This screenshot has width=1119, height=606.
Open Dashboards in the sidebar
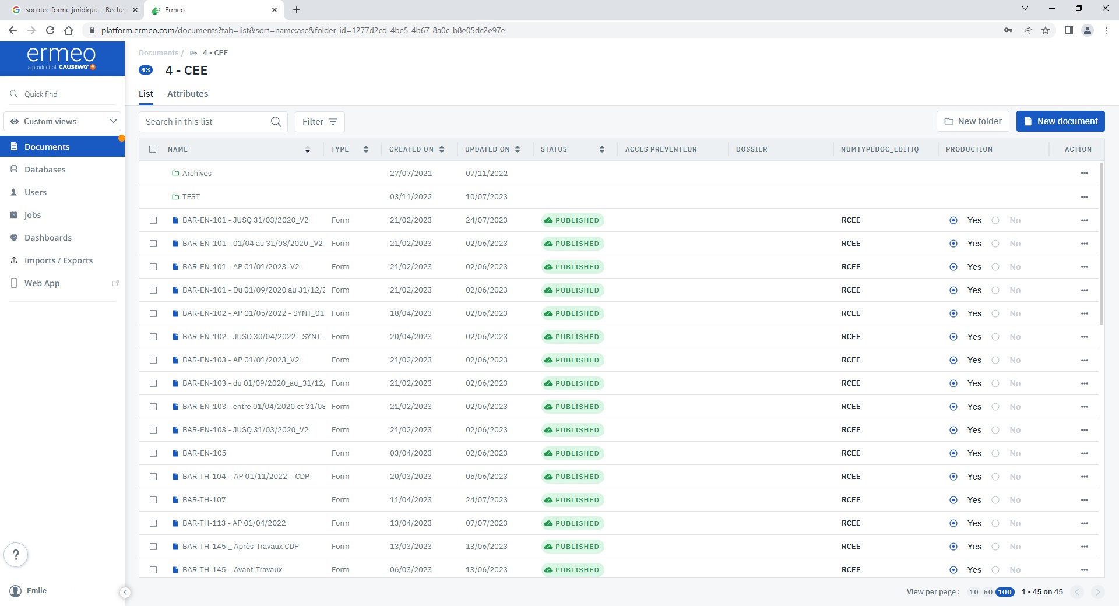pos(48,238)
